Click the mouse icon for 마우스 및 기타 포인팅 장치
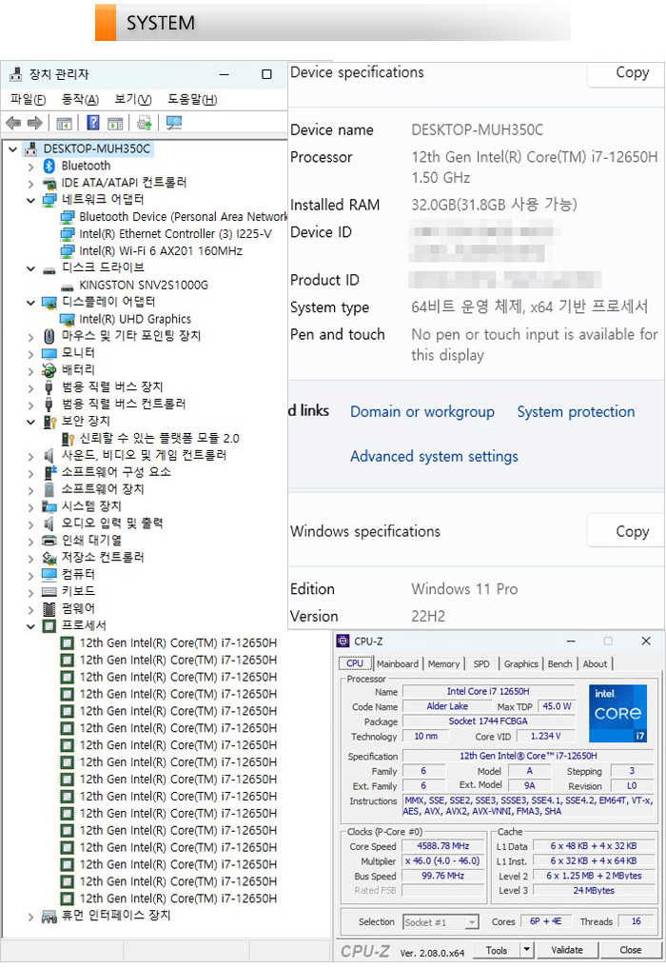This screenshot has height=968, width=666. (x=49, y=336)
